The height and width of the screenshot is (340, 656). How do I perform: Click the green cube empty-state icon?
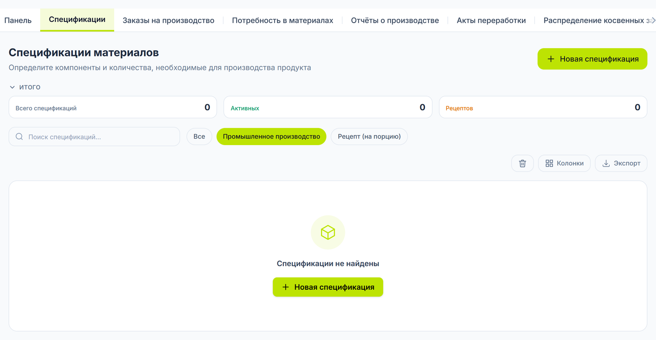(328, 232)
